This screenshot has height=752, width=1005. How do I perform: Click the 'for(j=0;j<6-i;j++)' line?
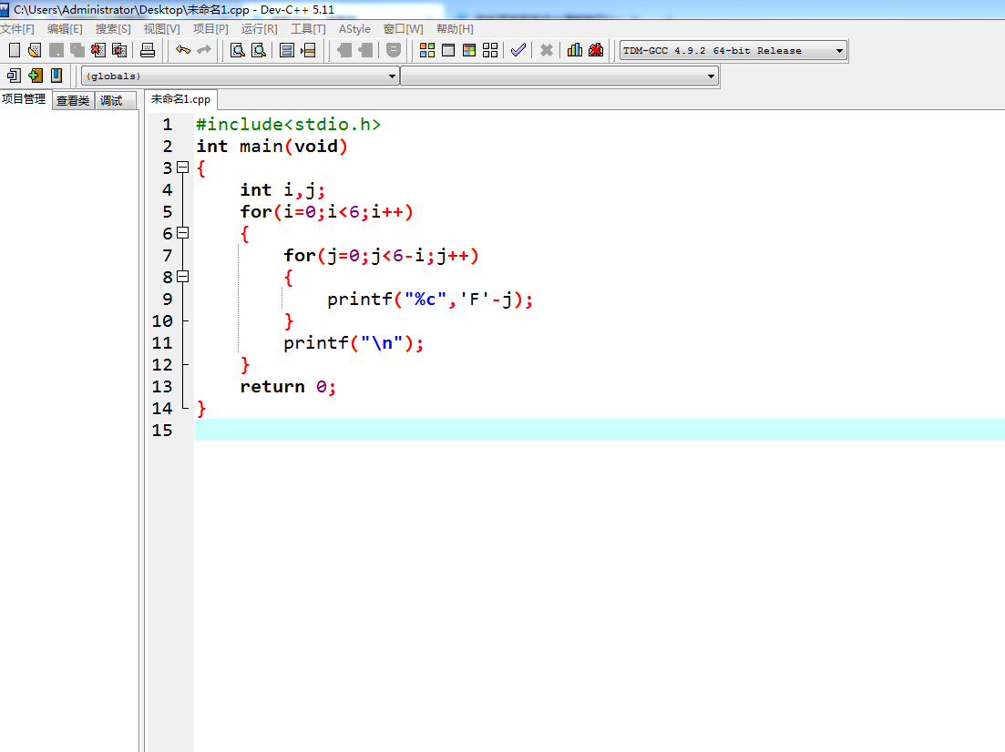[x=382, y=255]
